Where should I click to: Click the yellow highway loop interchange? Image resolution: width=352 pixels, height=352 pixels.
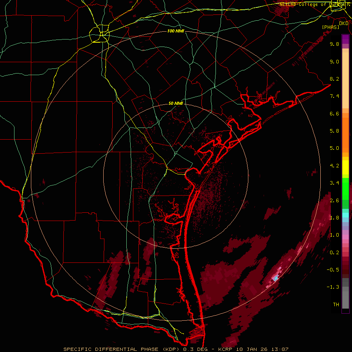[x=99, y=34]
